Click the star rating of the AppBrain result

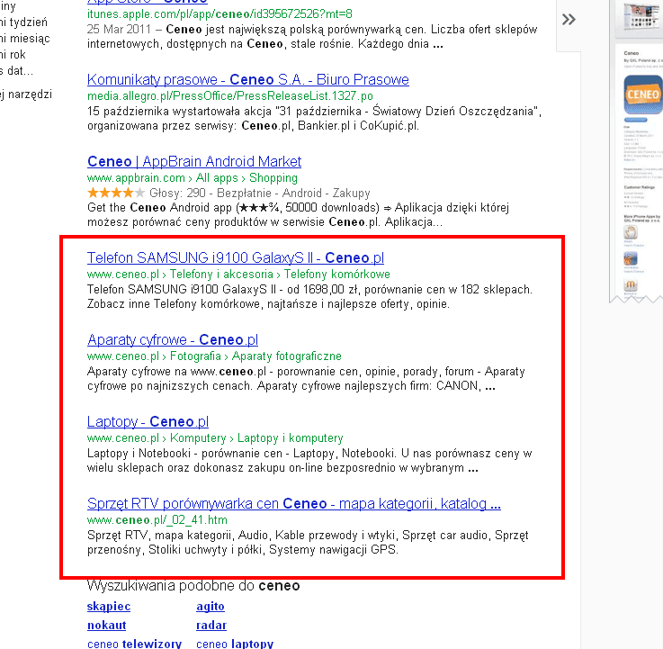pyautogui.click(x=116, y=193)
